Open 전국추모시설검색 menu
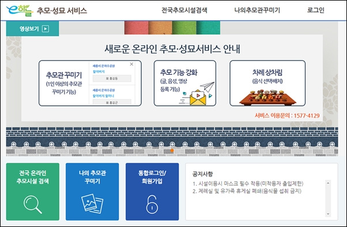This screenshot has width=347, height=227. pos(184,10)
